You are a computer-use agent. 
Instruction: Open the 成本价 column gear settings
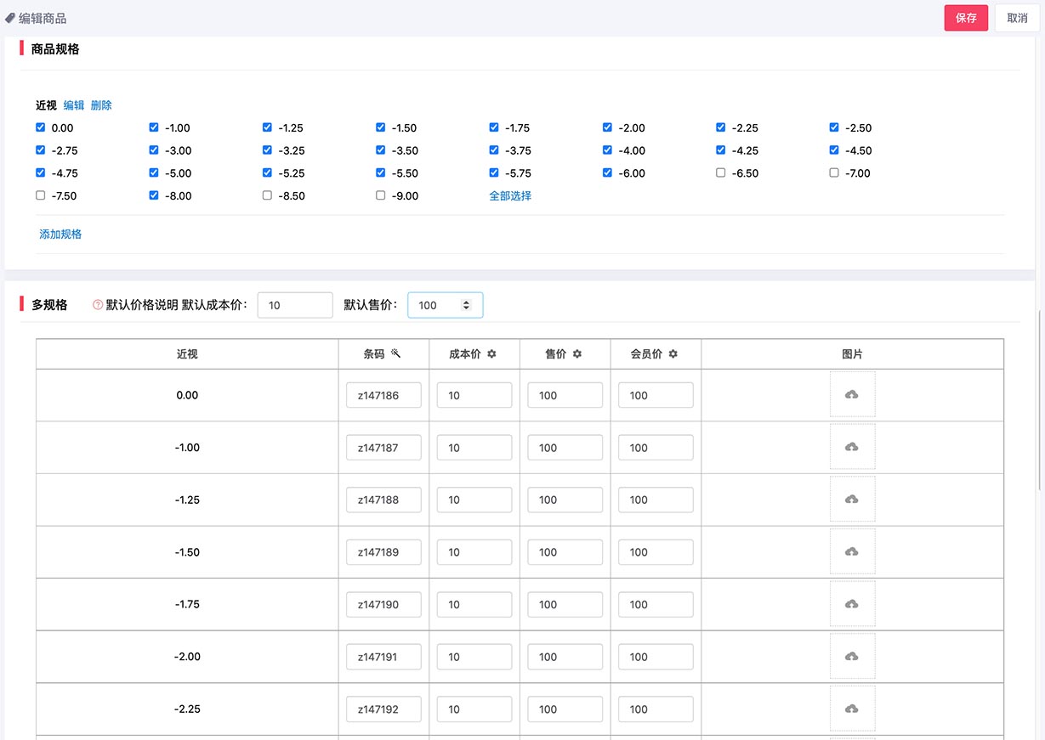491,354
